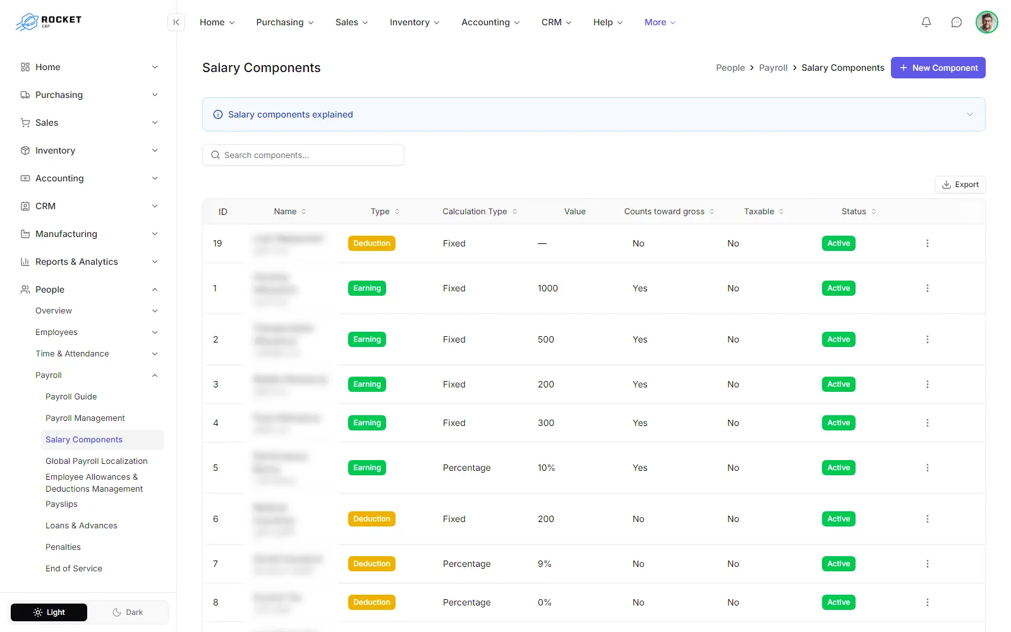Open the Help top menu

click(608, 22)
